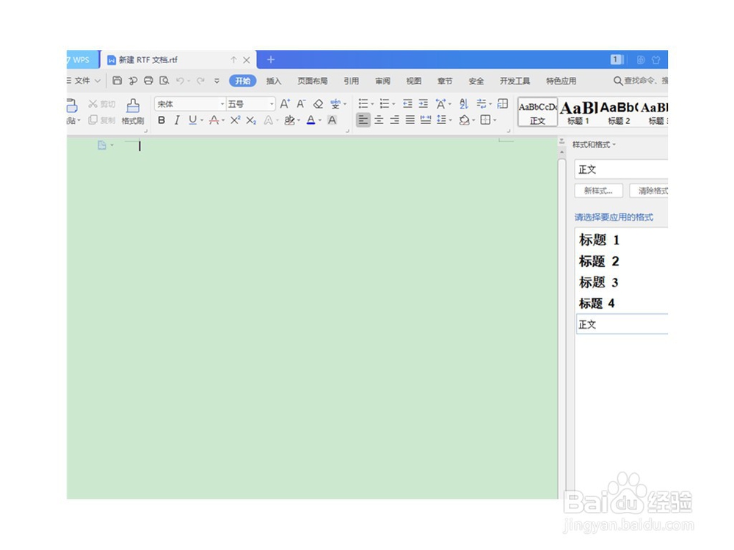Open the font color dropdown arrow
The height and width of the screenshot is (550, 734).
pyautogui.click(x=320, y=121)
